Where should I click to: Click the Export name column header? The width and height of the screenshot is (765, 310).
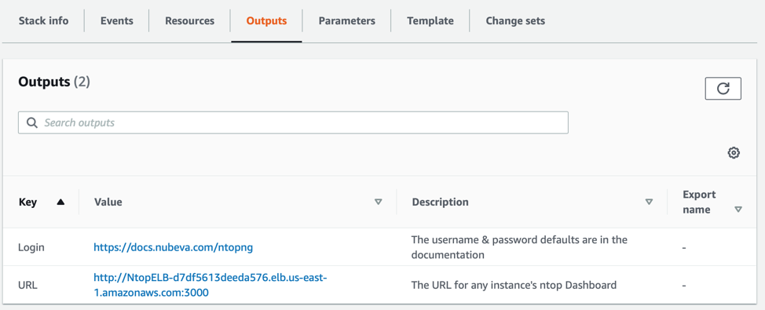coord(699,202)
